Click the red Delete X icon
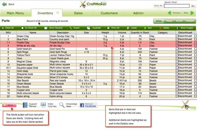This screenshot has height=130, width=197. click(160, 28)
